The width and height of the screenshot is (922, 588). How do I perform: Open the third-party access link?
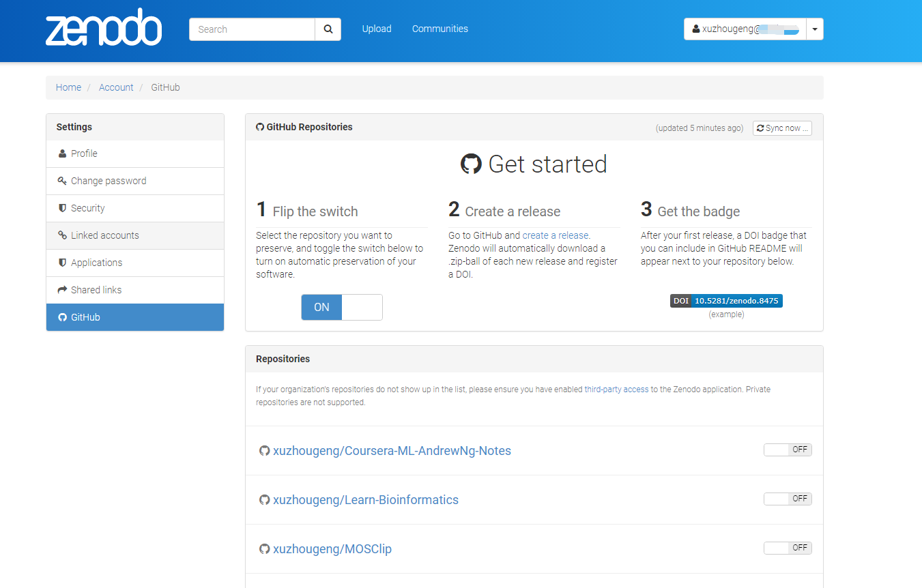616,389
